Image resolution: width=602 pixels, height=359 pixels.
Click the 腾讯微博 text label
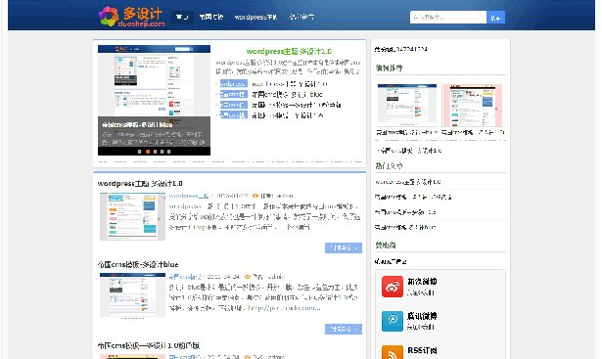click(422, 316)
